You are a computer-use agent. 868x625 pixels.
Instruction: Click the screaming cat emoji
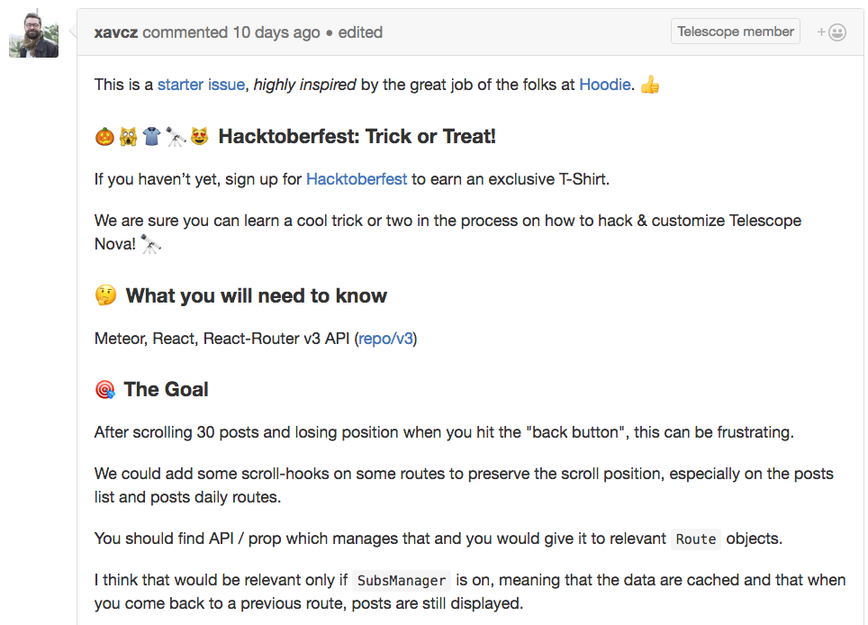tap(129, 136)
